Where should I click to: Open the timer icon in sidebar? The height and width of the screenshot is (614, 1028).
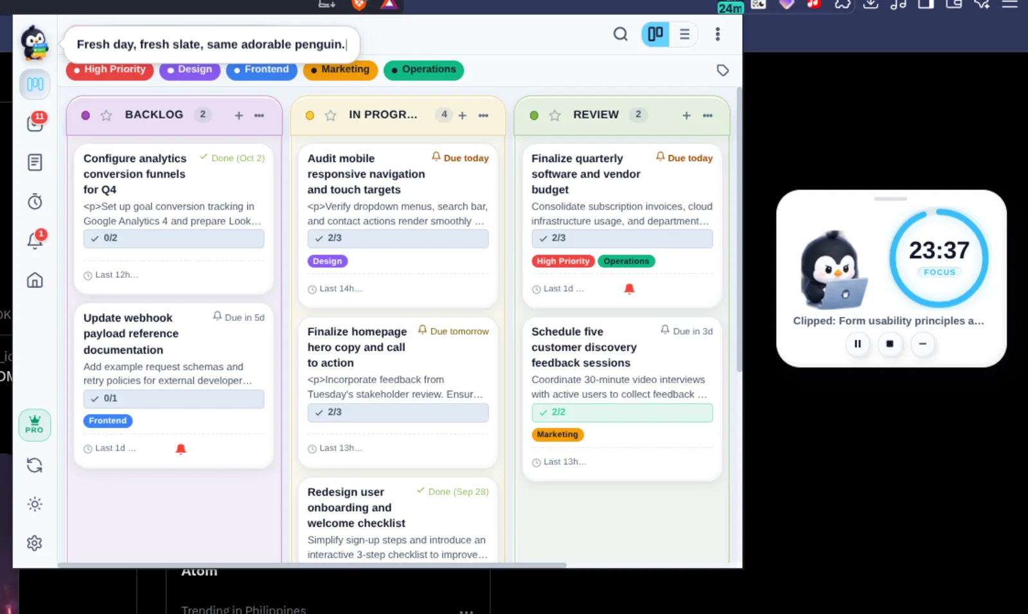point(35,201)
